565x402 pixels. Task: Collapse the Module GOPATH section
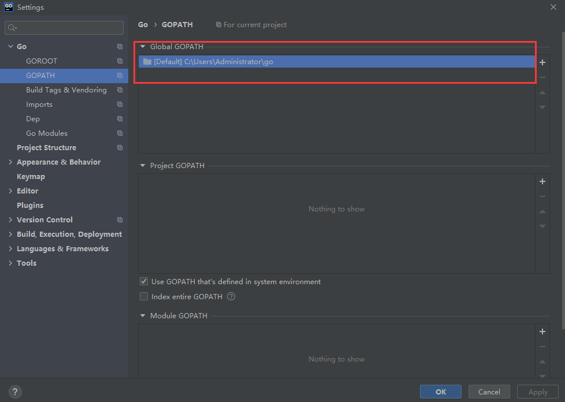[x=143, y=315]
